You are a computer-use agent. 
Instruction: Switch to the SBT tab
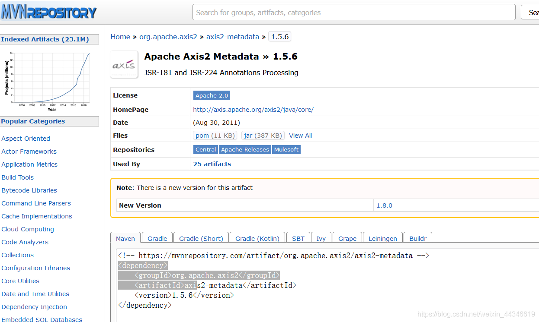298,238
